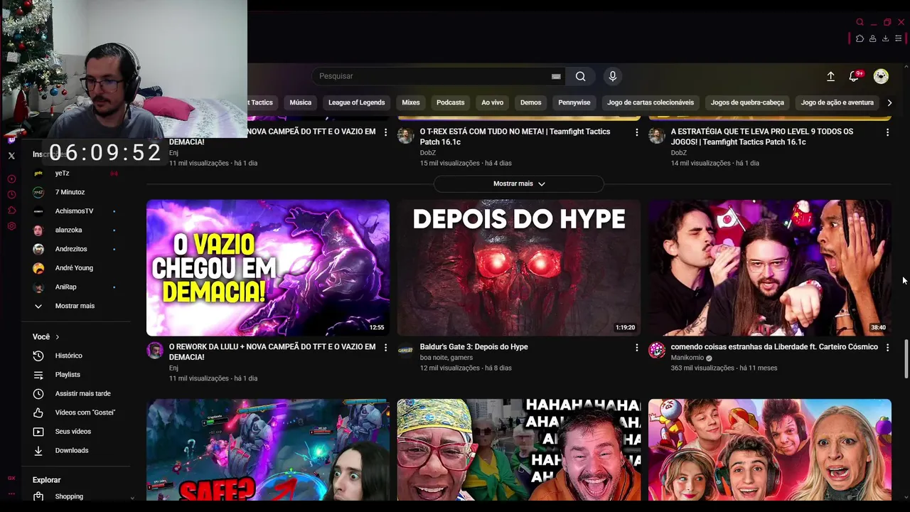
Task: Click the page vertical scrollbar thumb
Action: click(906, 359)
